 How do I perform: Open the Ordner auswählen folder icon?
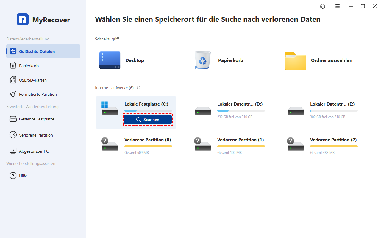(295, 61)
